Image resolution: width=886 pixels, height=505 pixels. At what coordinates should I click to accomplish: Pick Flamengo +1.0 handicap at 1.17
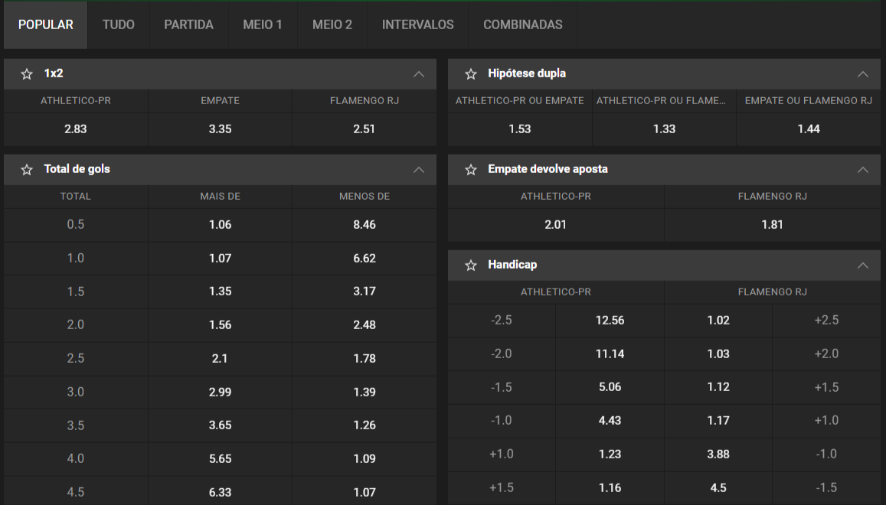tap(718, 421)
